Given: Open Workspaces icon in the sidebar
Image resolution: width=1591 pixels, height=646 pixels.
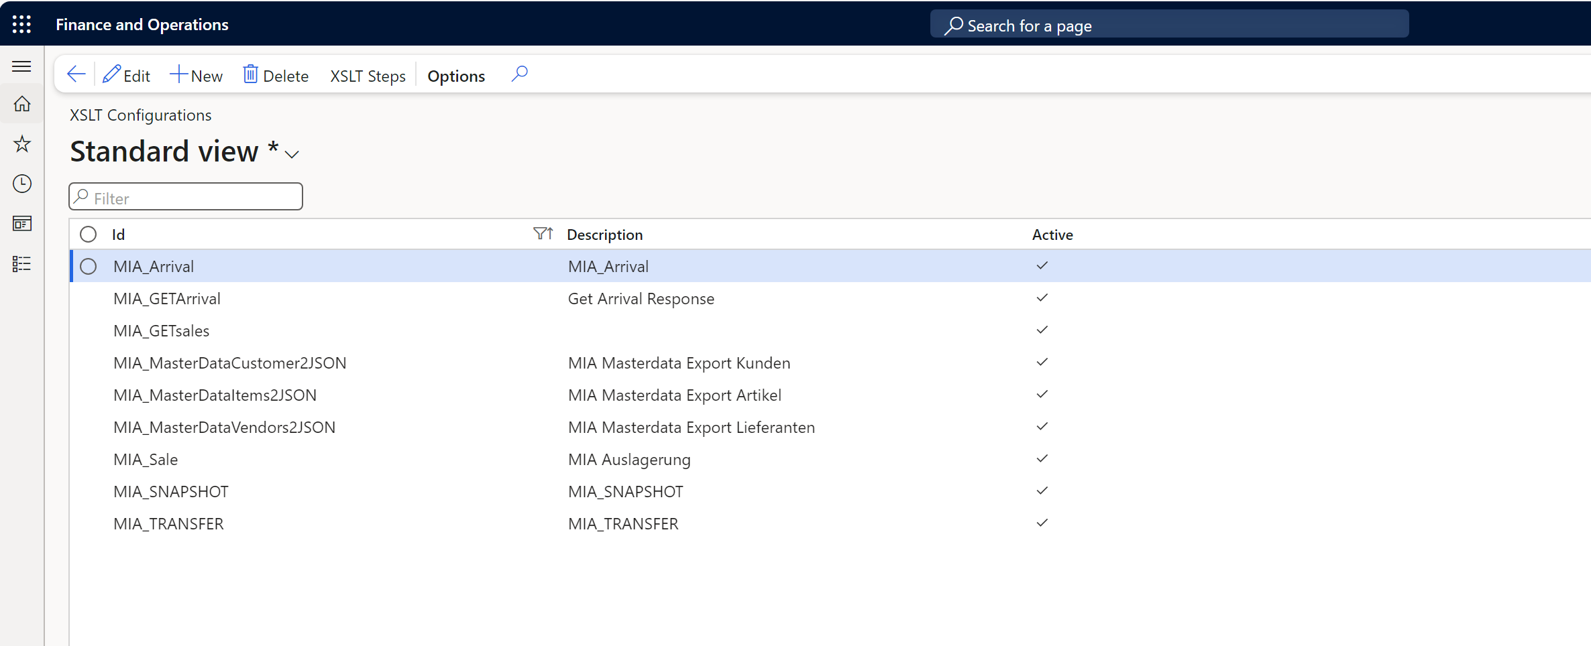Looking at the screenshot, I should [x=21, y=224].
